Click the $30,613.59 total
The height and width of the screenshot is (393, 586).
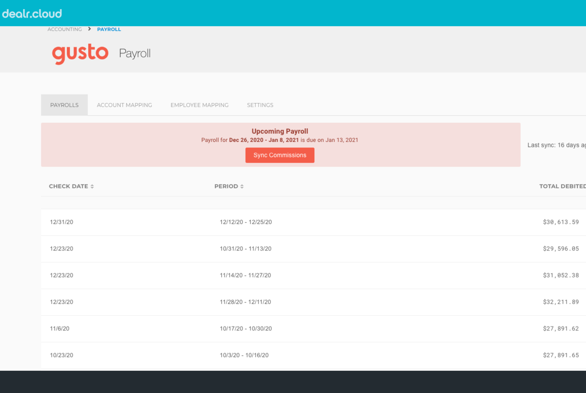click(561, 222)
